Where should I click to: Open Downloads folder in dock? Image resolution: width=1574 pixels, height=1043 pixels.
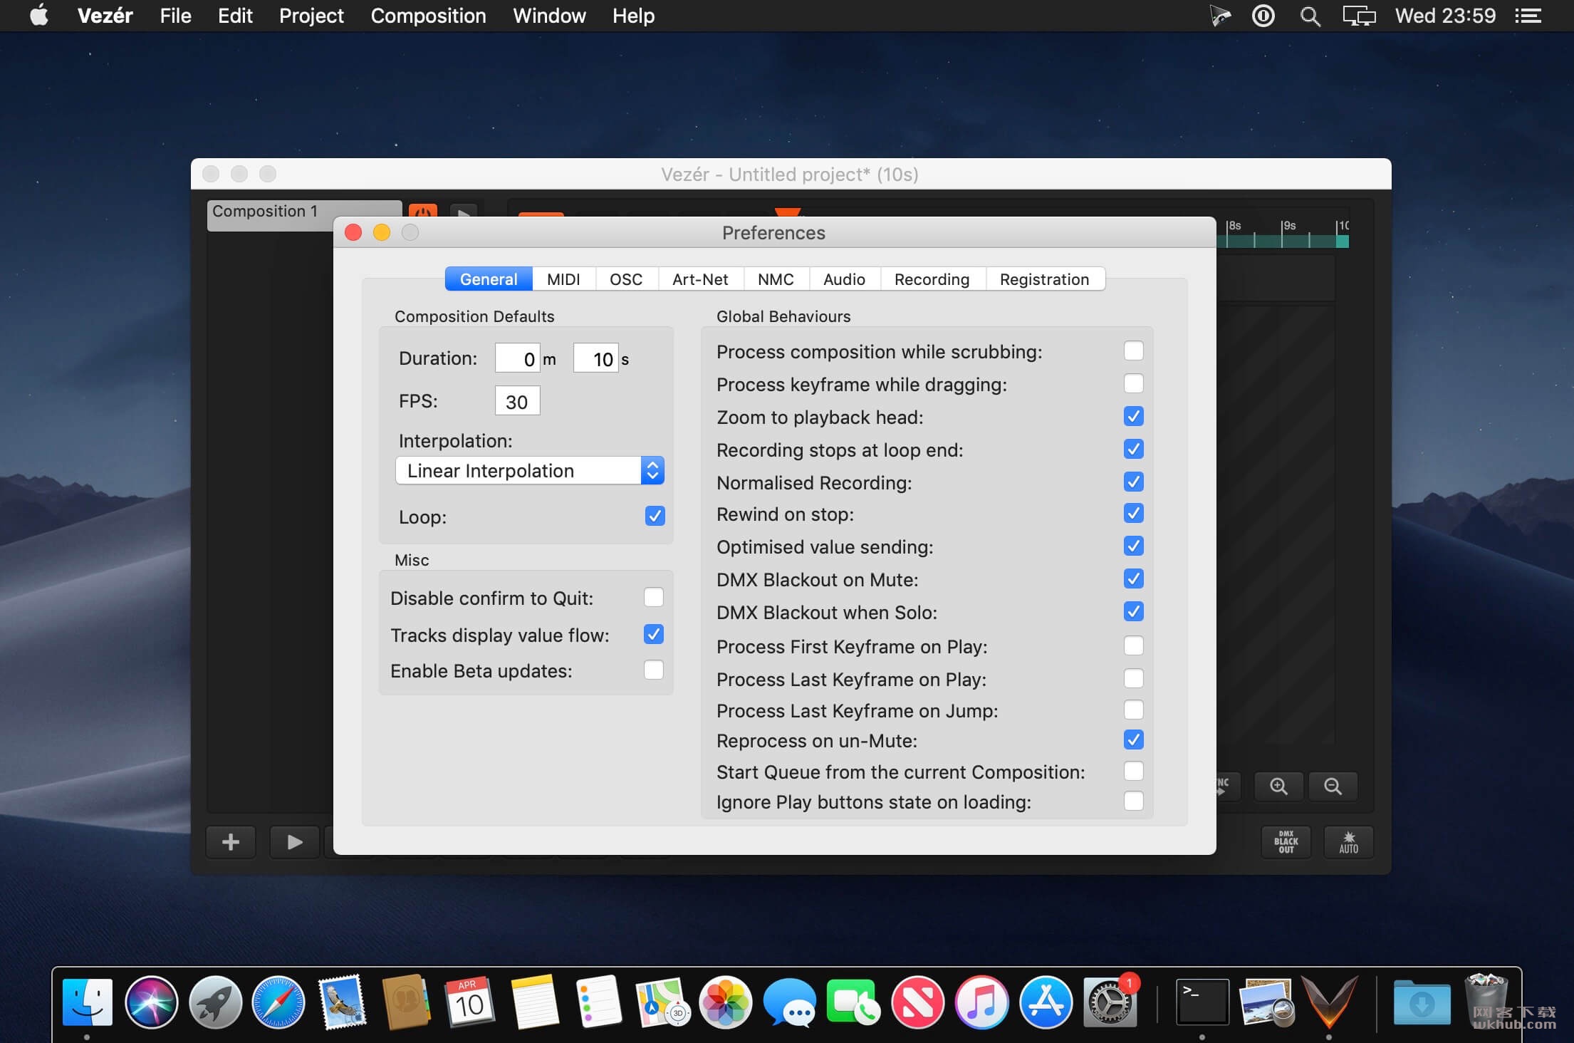[1422, 1002]
